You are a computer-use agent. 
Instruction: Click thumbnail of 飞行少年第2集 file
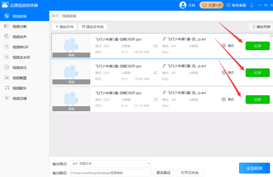tap(71, 72)
